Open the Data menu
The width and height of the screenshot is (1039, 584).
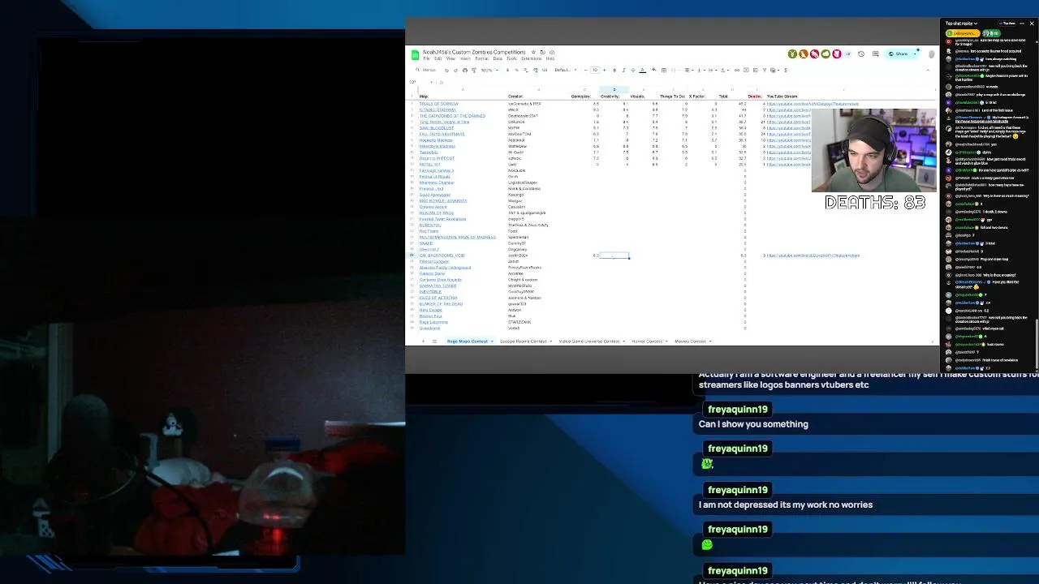click(498, 58)
